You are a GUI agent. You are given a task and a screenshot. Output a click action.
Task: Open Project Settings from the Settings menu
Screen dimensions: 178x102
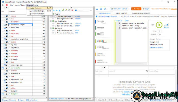coord(35,8)
